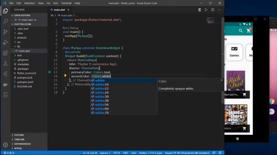Open the Run and Debug view
The image size is (277, 155).
tap(6, 42)
